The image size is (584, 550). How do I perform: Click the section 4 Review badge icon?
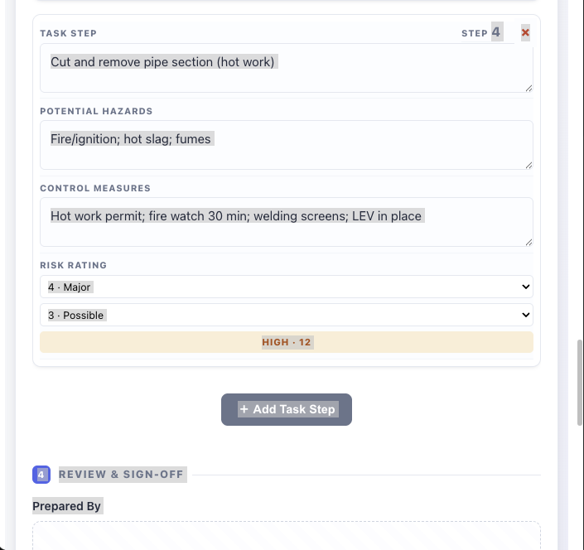click(x=41, y=475)
